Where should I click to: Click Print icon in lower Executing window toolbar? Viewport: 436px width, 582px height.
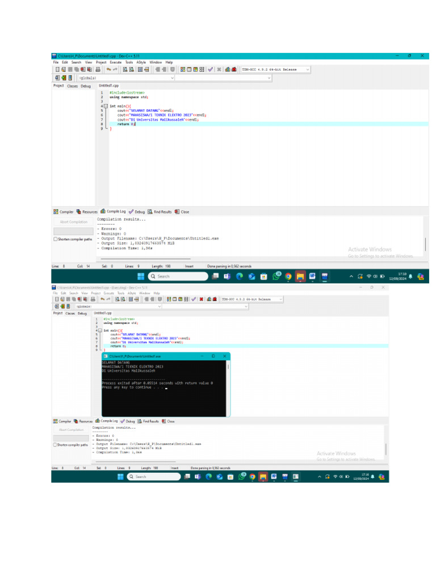[93, 299]
